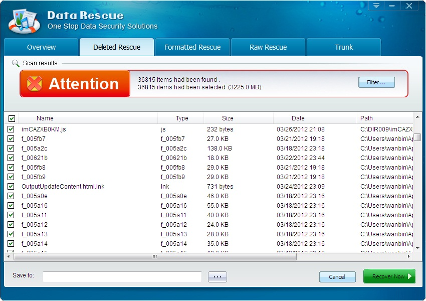The height and width of the screenshot is (301, 426).
Task: Click the horizontal scrollbar right arrow
Action: 409,256
